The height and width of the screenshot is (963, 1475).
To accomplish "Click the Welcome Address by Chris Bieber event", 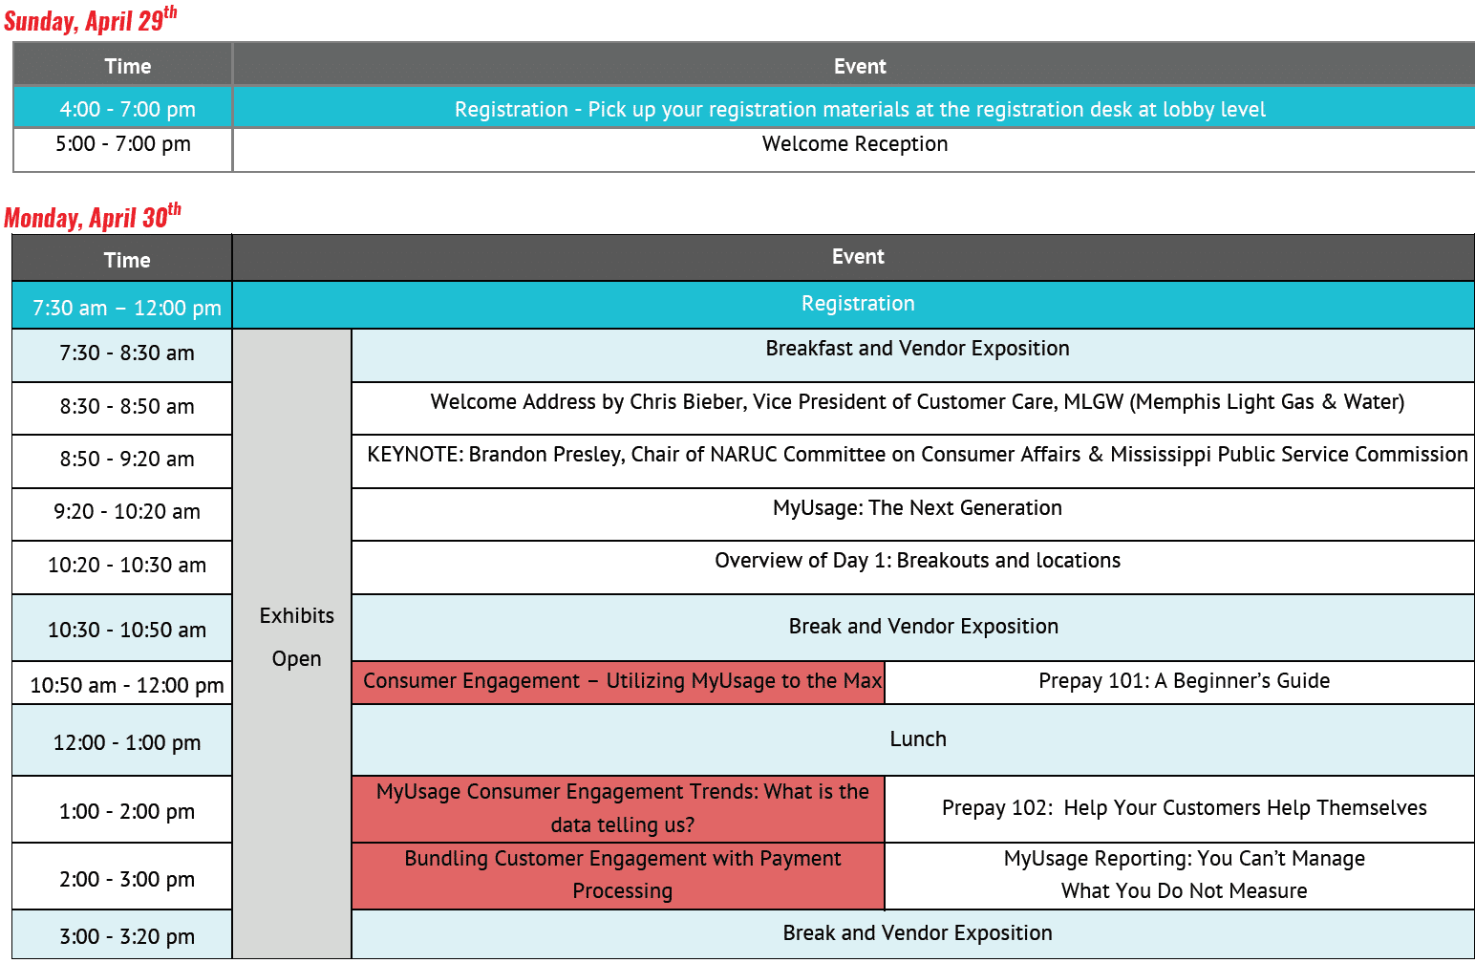I will pos(913,409).
